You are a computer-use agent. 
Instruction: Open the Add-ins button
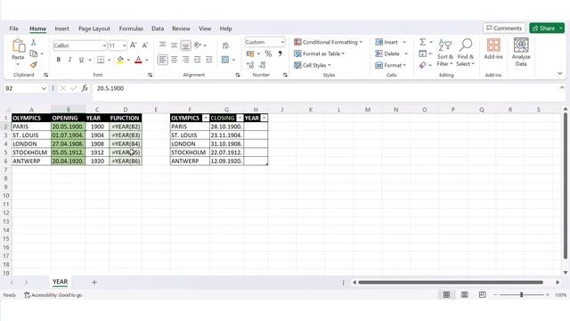493,49
